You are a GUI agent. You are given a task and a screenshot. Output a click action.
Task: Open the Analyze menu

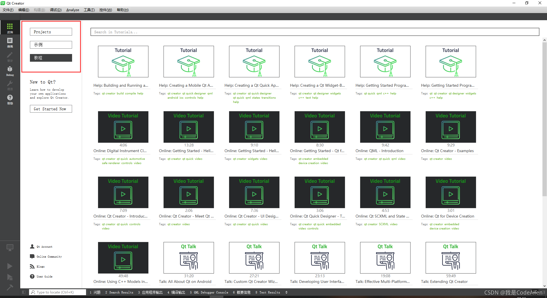click(x=73, y=10)
